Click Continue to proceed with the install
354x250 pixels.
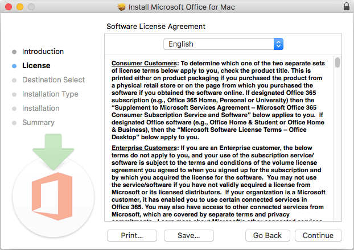[x=318, y=236]
